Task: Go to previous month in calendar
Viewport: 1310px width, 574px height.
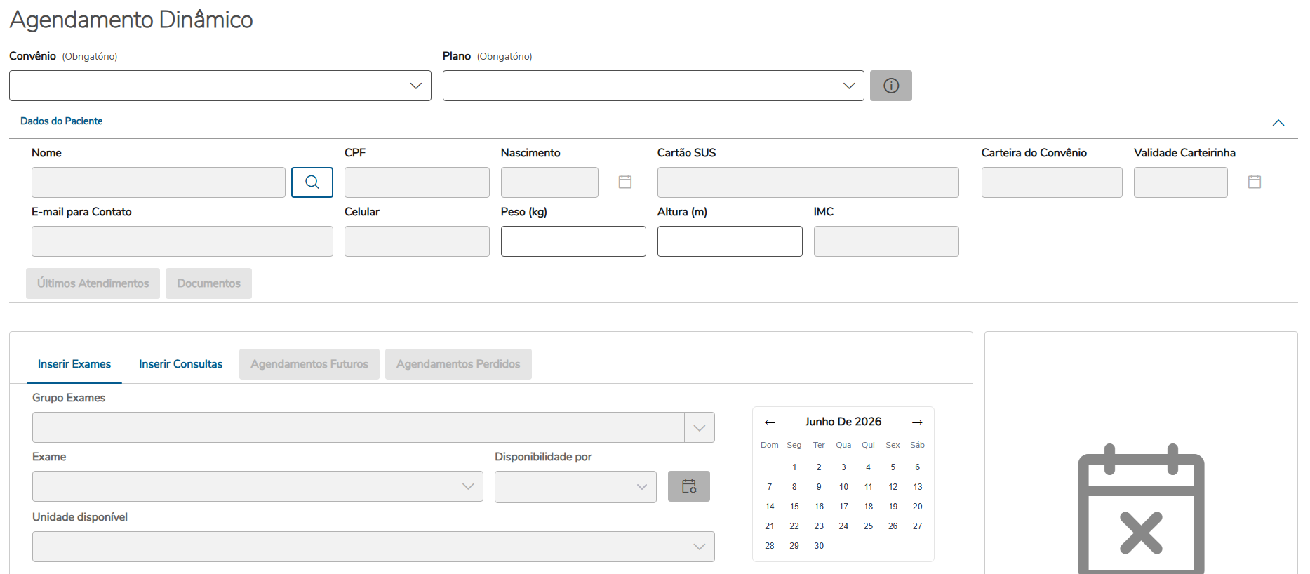Action: pos(770,422)
